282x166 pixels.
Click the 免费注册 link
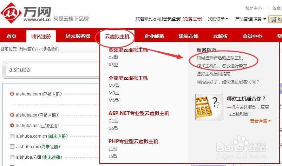(x=192, y=19)
